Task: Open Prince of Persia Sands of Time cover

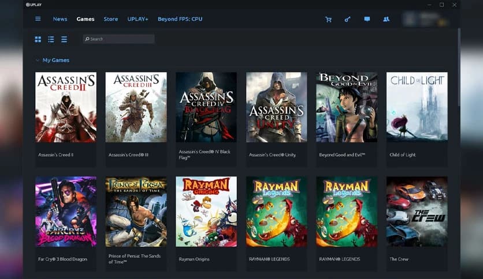Action: (x=136, y=212)
